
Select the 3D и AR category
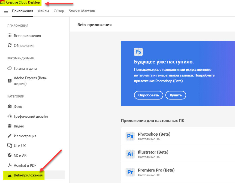pyautogui.click(x=20, y=155)
